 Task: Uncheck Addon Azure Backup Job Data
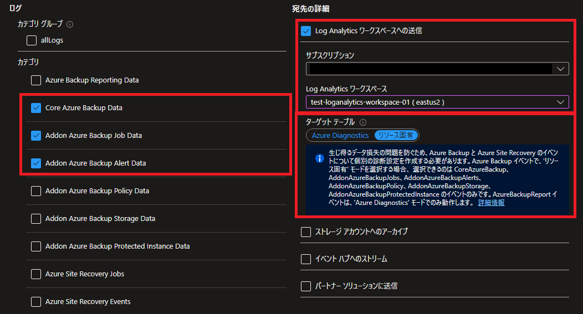(36, 136)
